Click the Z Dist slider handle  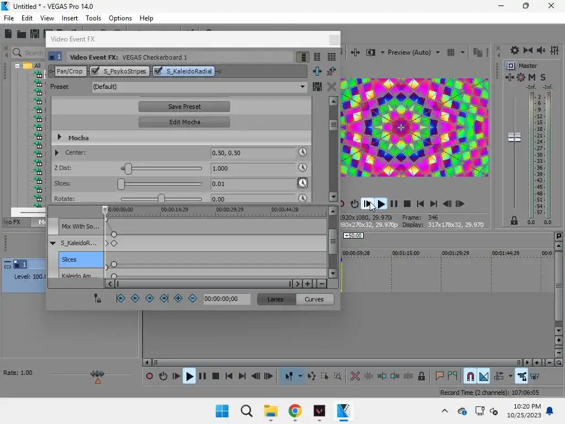click(x=128, y=168)
